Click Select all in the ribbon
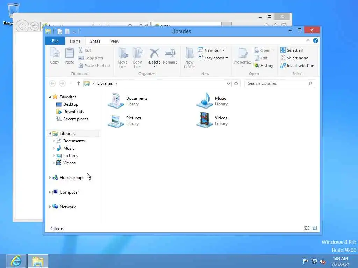Screen dimensions: 358x268 (292, 50)
